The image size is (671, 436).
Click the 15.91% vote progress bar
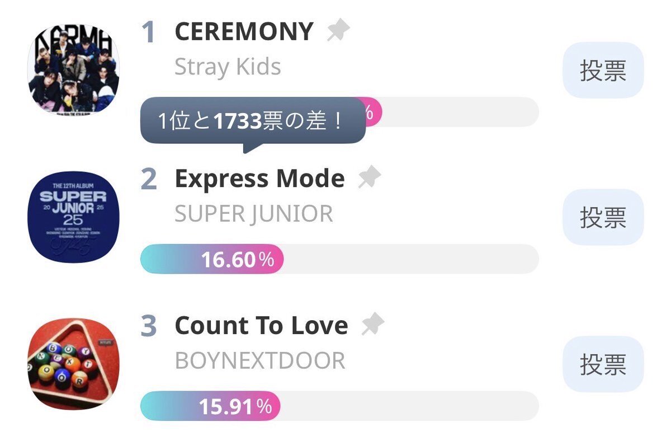(339, 406)
